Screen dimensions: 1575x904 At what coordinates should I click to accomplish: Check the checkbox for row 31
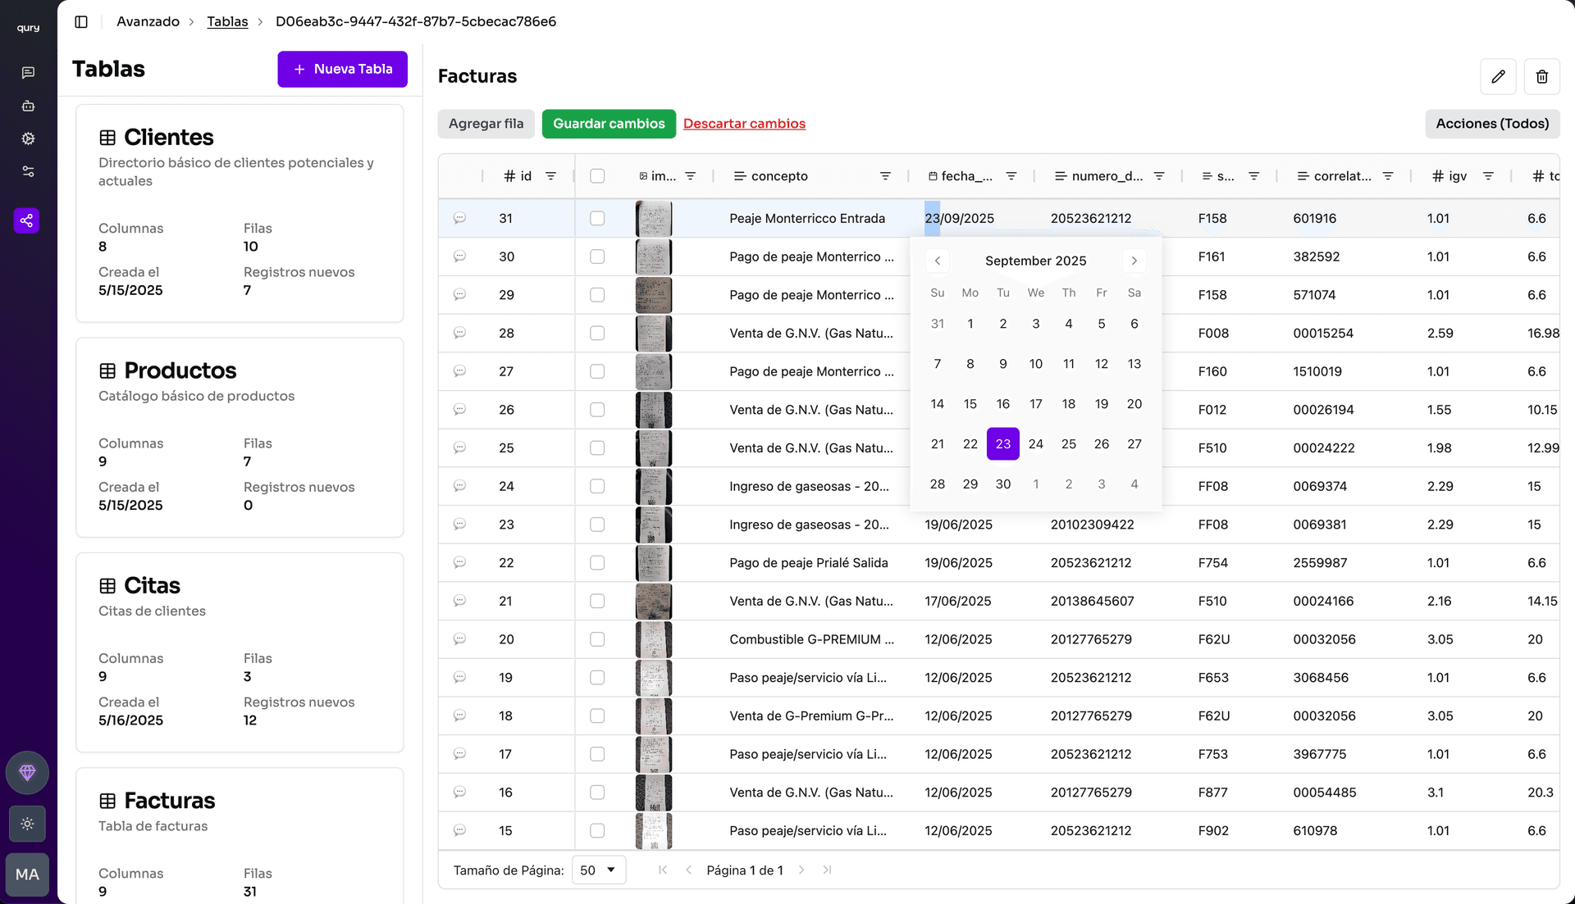pyautogui.click(x=597, y=218)
